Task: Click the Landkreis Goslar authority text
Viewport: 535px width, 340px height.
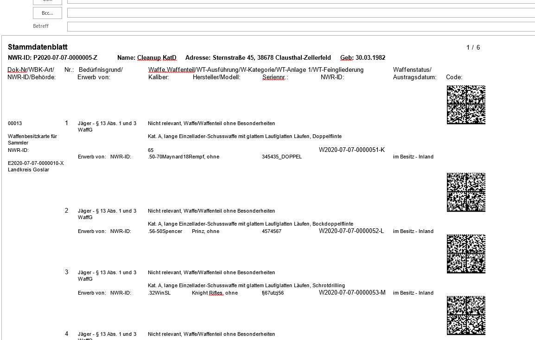Action: [x=29, y=170]
